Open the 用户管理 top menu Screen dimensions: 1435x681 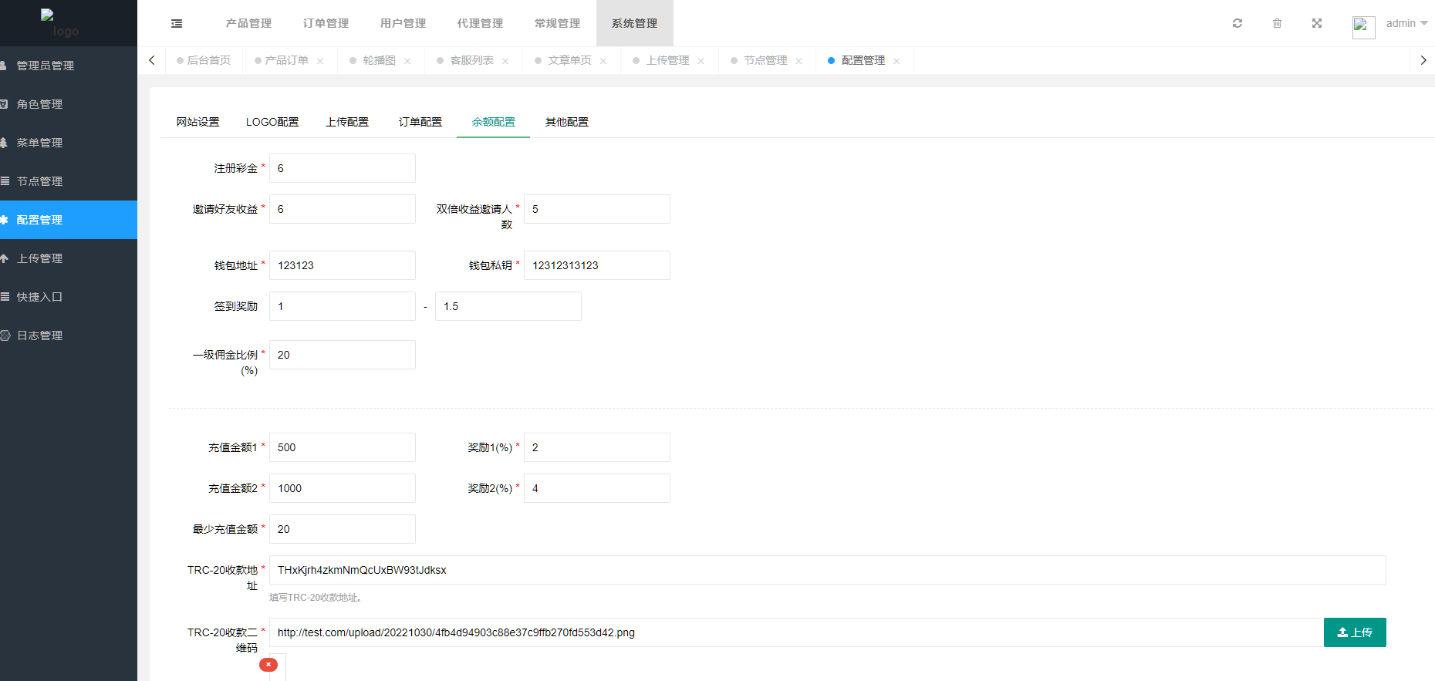[403, 23]
